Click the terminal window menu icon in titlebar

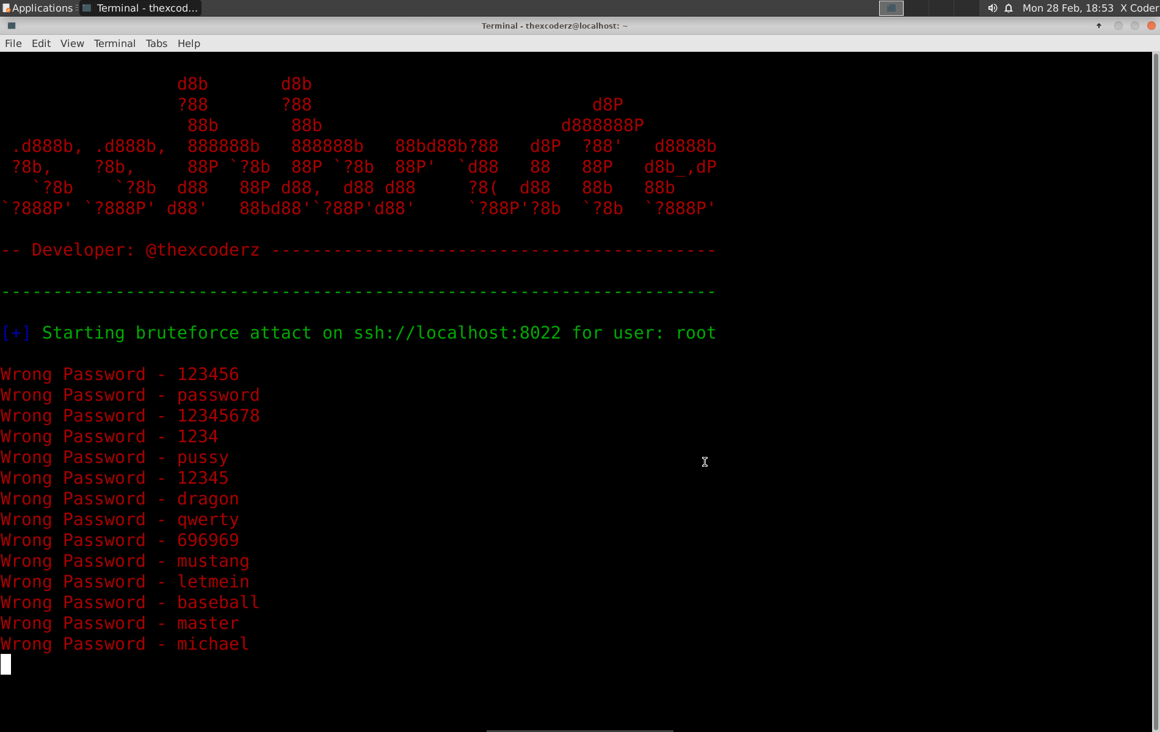(x=11, y=26)
